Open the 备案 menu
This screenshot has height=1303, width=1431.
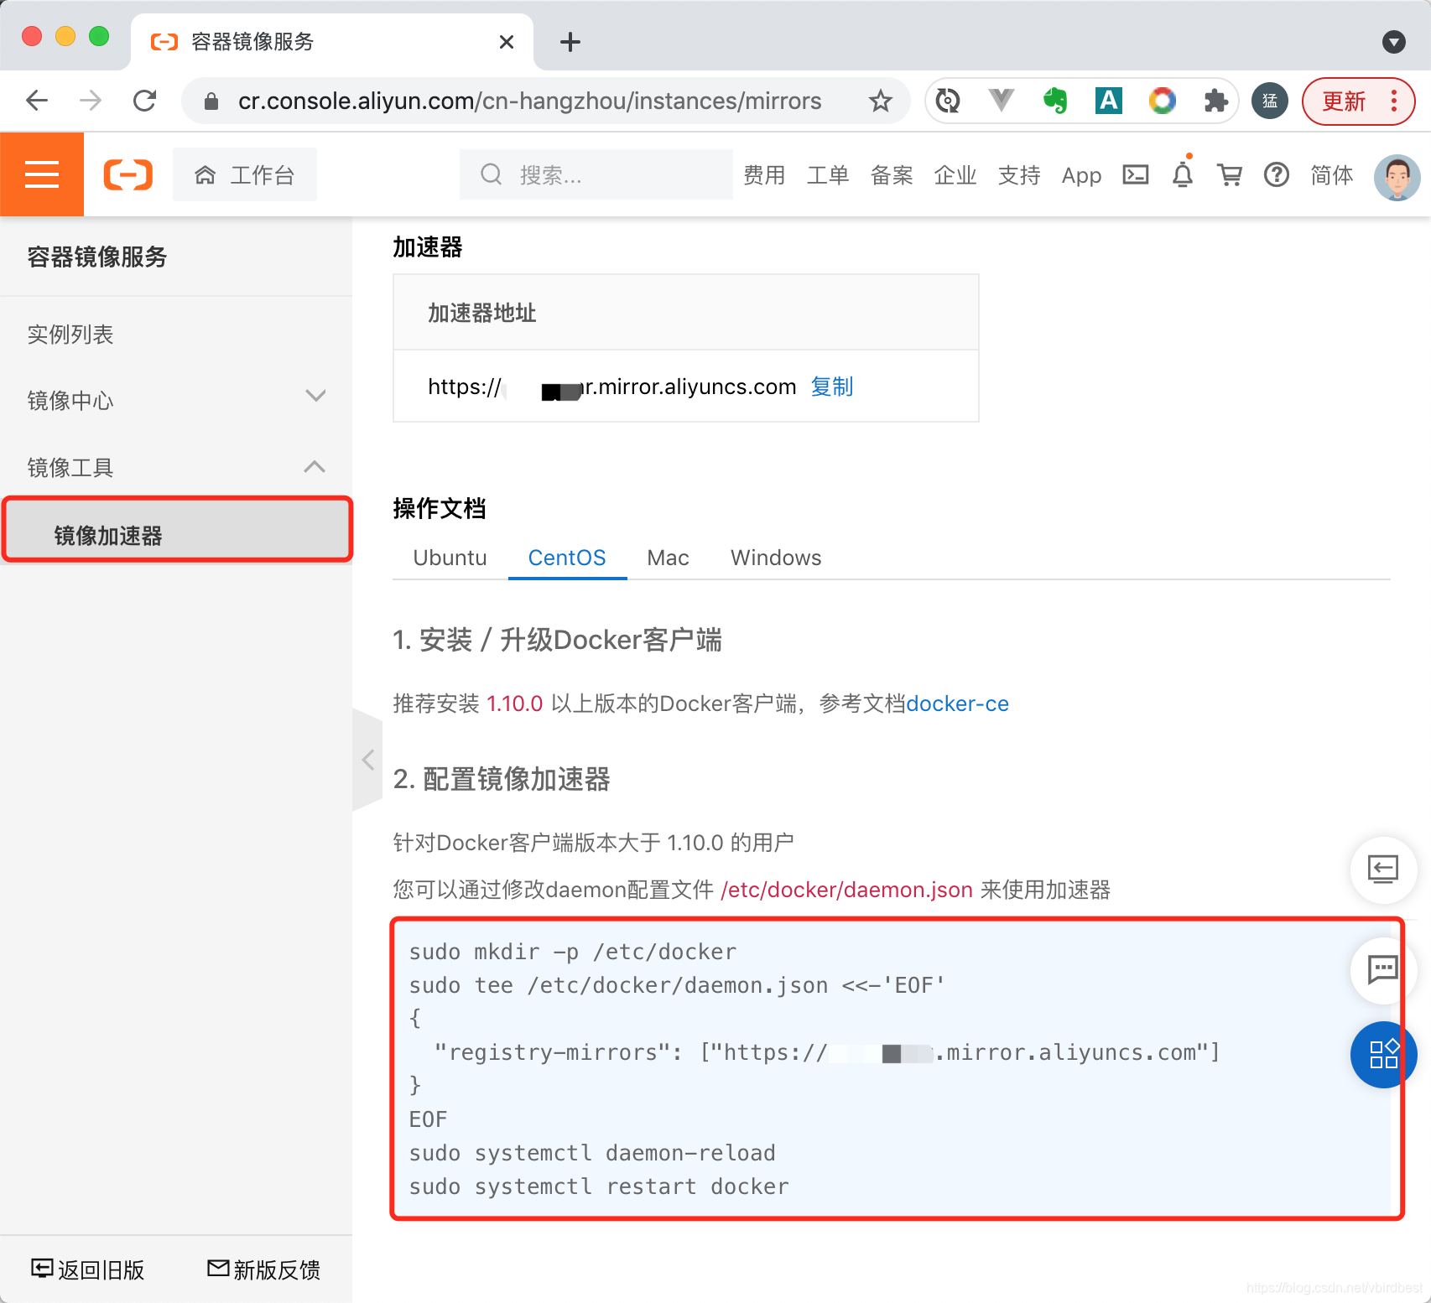892,175
